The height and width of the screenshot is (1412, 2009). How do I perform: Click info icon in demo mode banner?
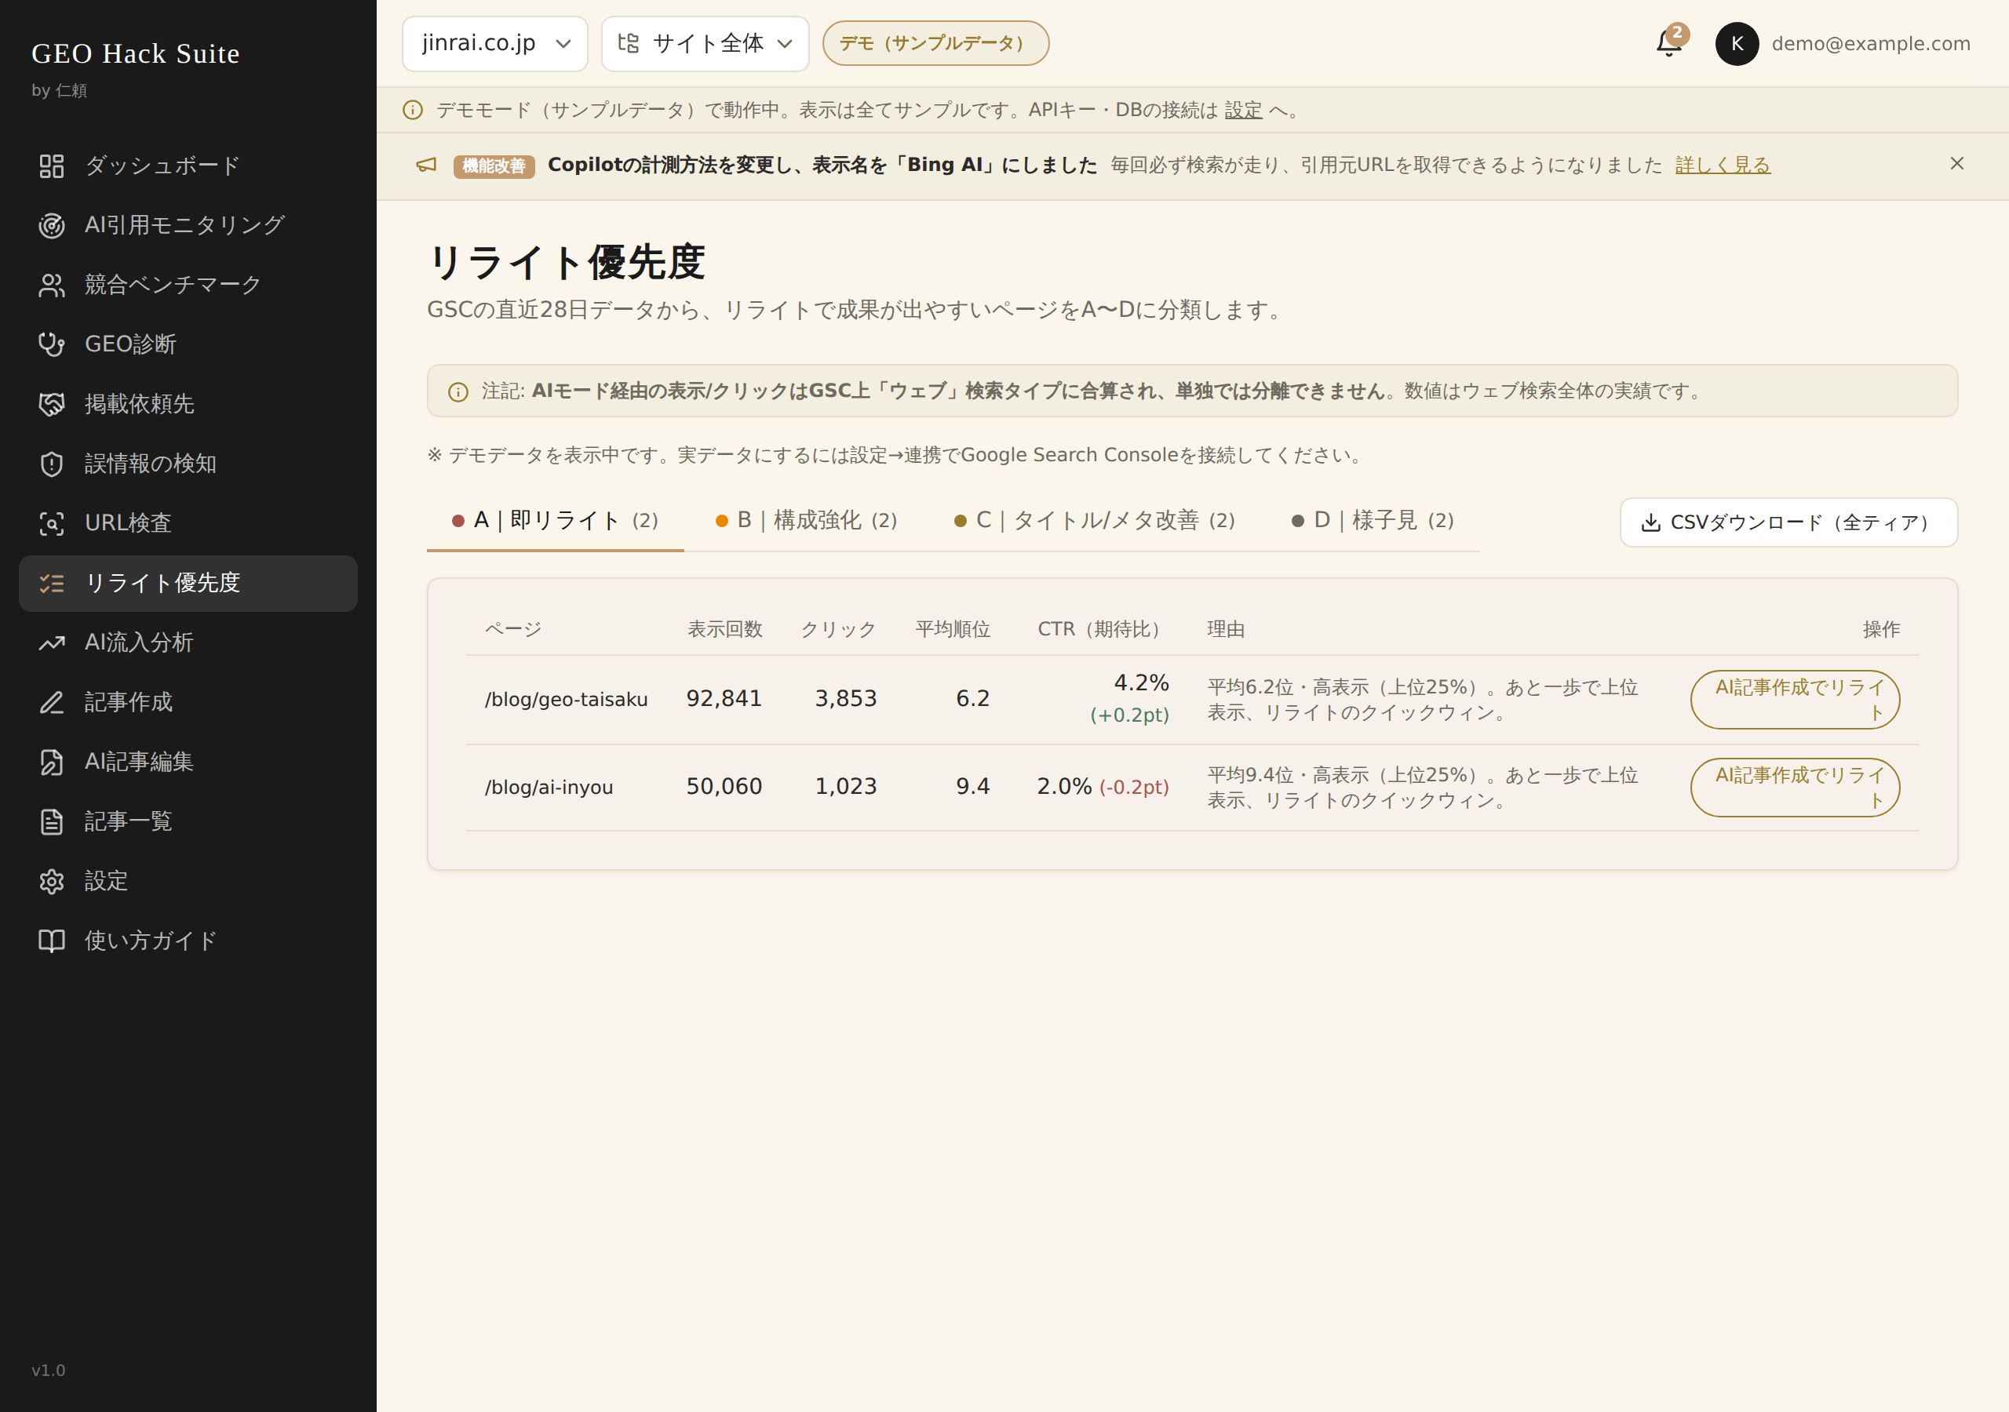(x=412, y=111)
